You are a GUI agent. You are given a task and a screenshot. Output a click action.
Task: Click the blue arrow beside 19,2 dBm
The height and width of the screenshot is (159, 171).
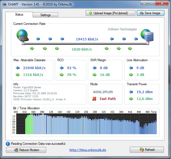[131, 92]
